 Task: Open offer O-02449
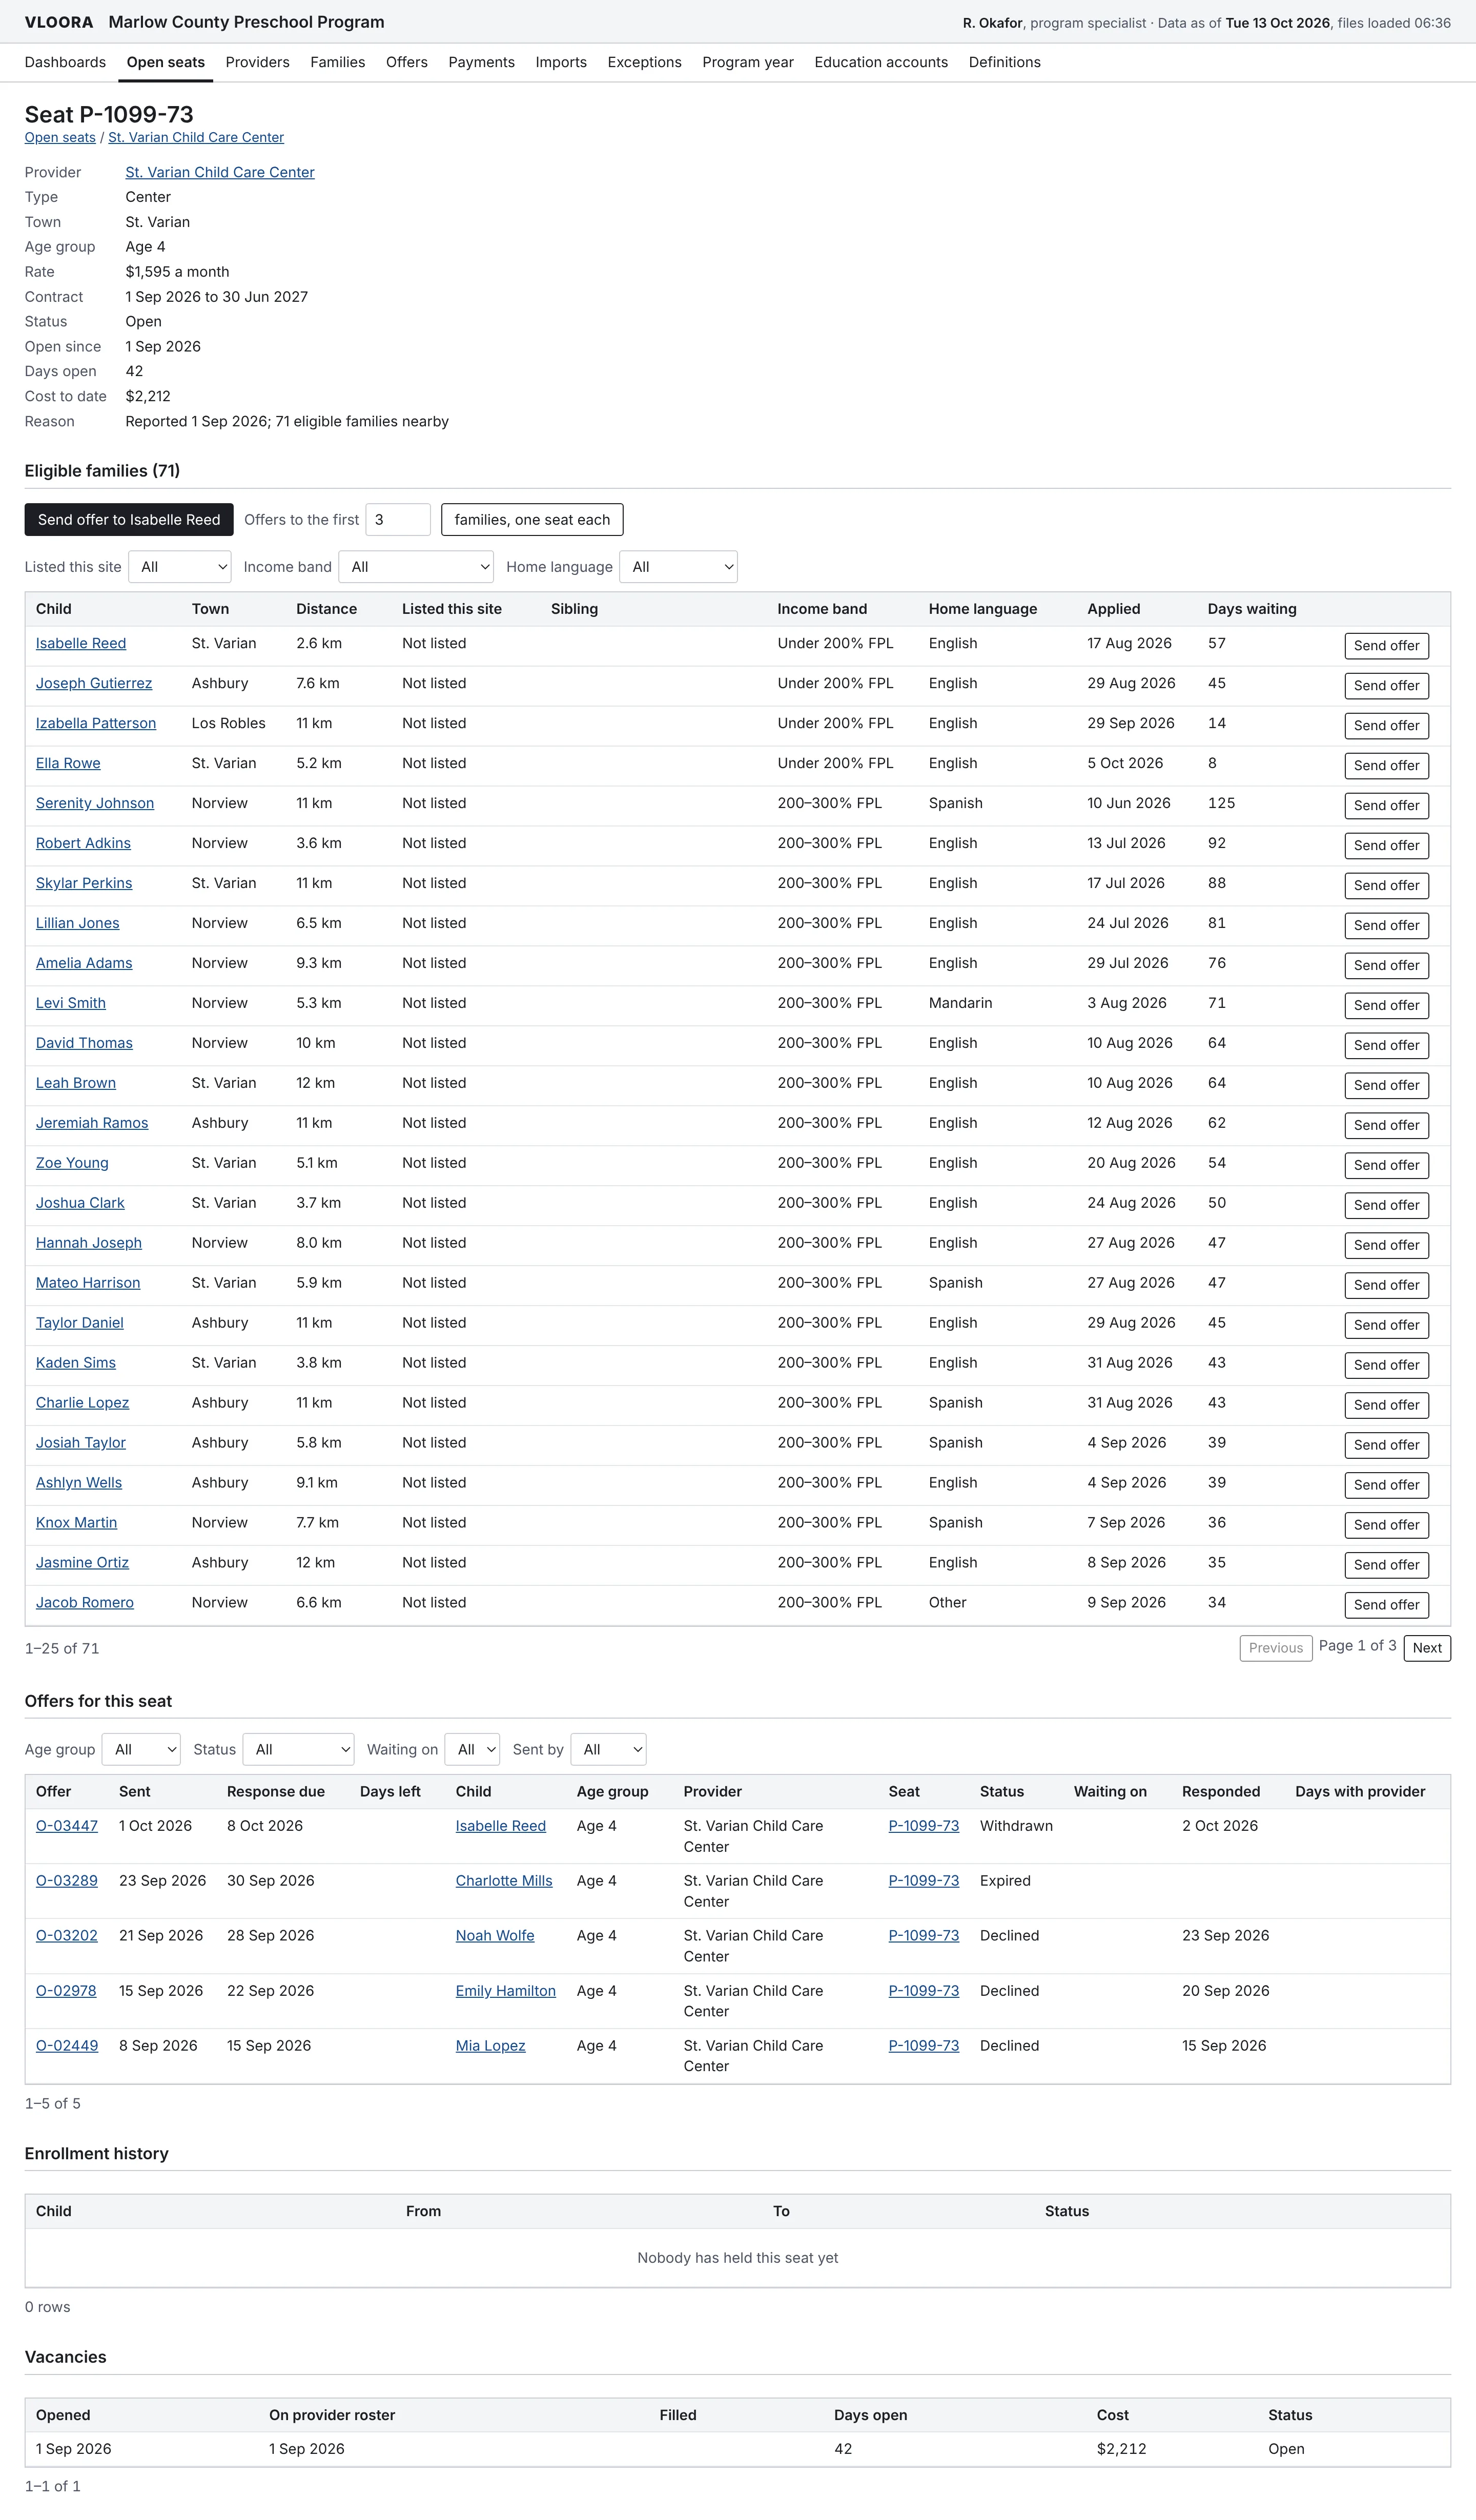coord(67,2046)
